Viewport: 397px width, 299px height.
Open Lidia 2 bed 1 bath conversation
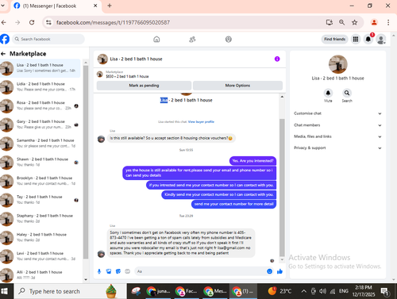tap(40, 86)
